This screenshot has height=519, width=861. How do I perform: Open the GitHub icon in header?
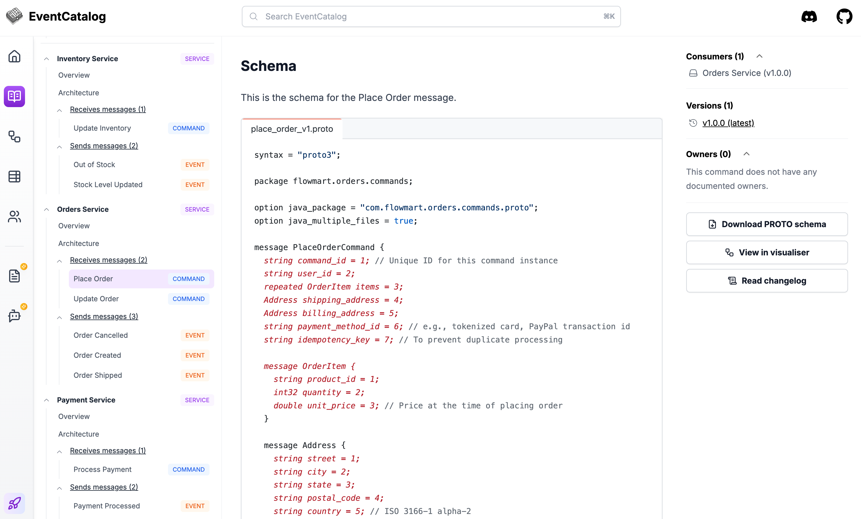844,16
